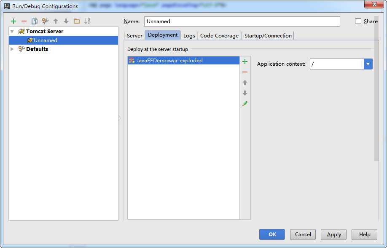The image size is (387, 248).
Task: Move the deployment artifact down
Action: point(245,93)
